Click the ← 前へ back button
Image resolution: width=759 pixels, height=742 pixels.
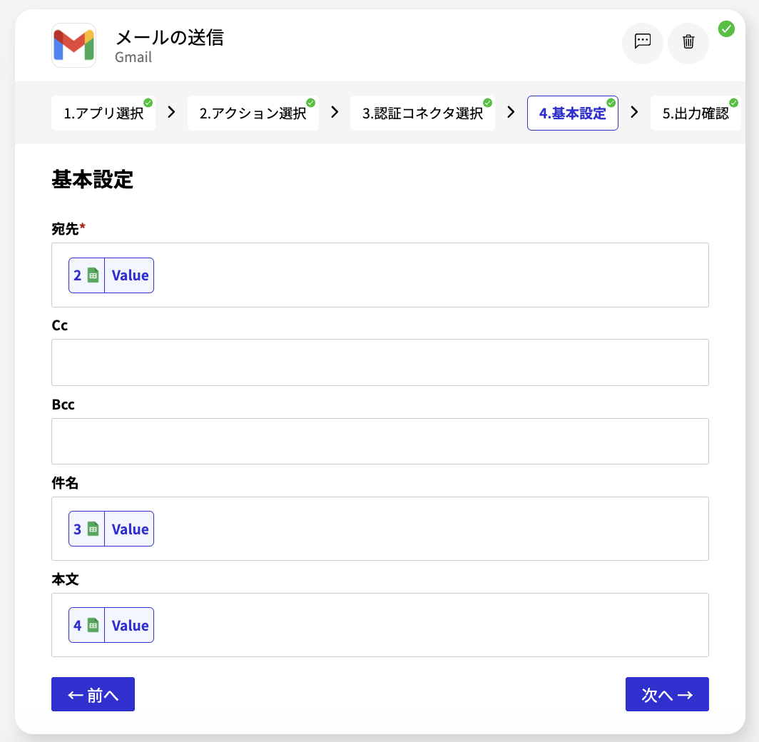coord(93,694)
